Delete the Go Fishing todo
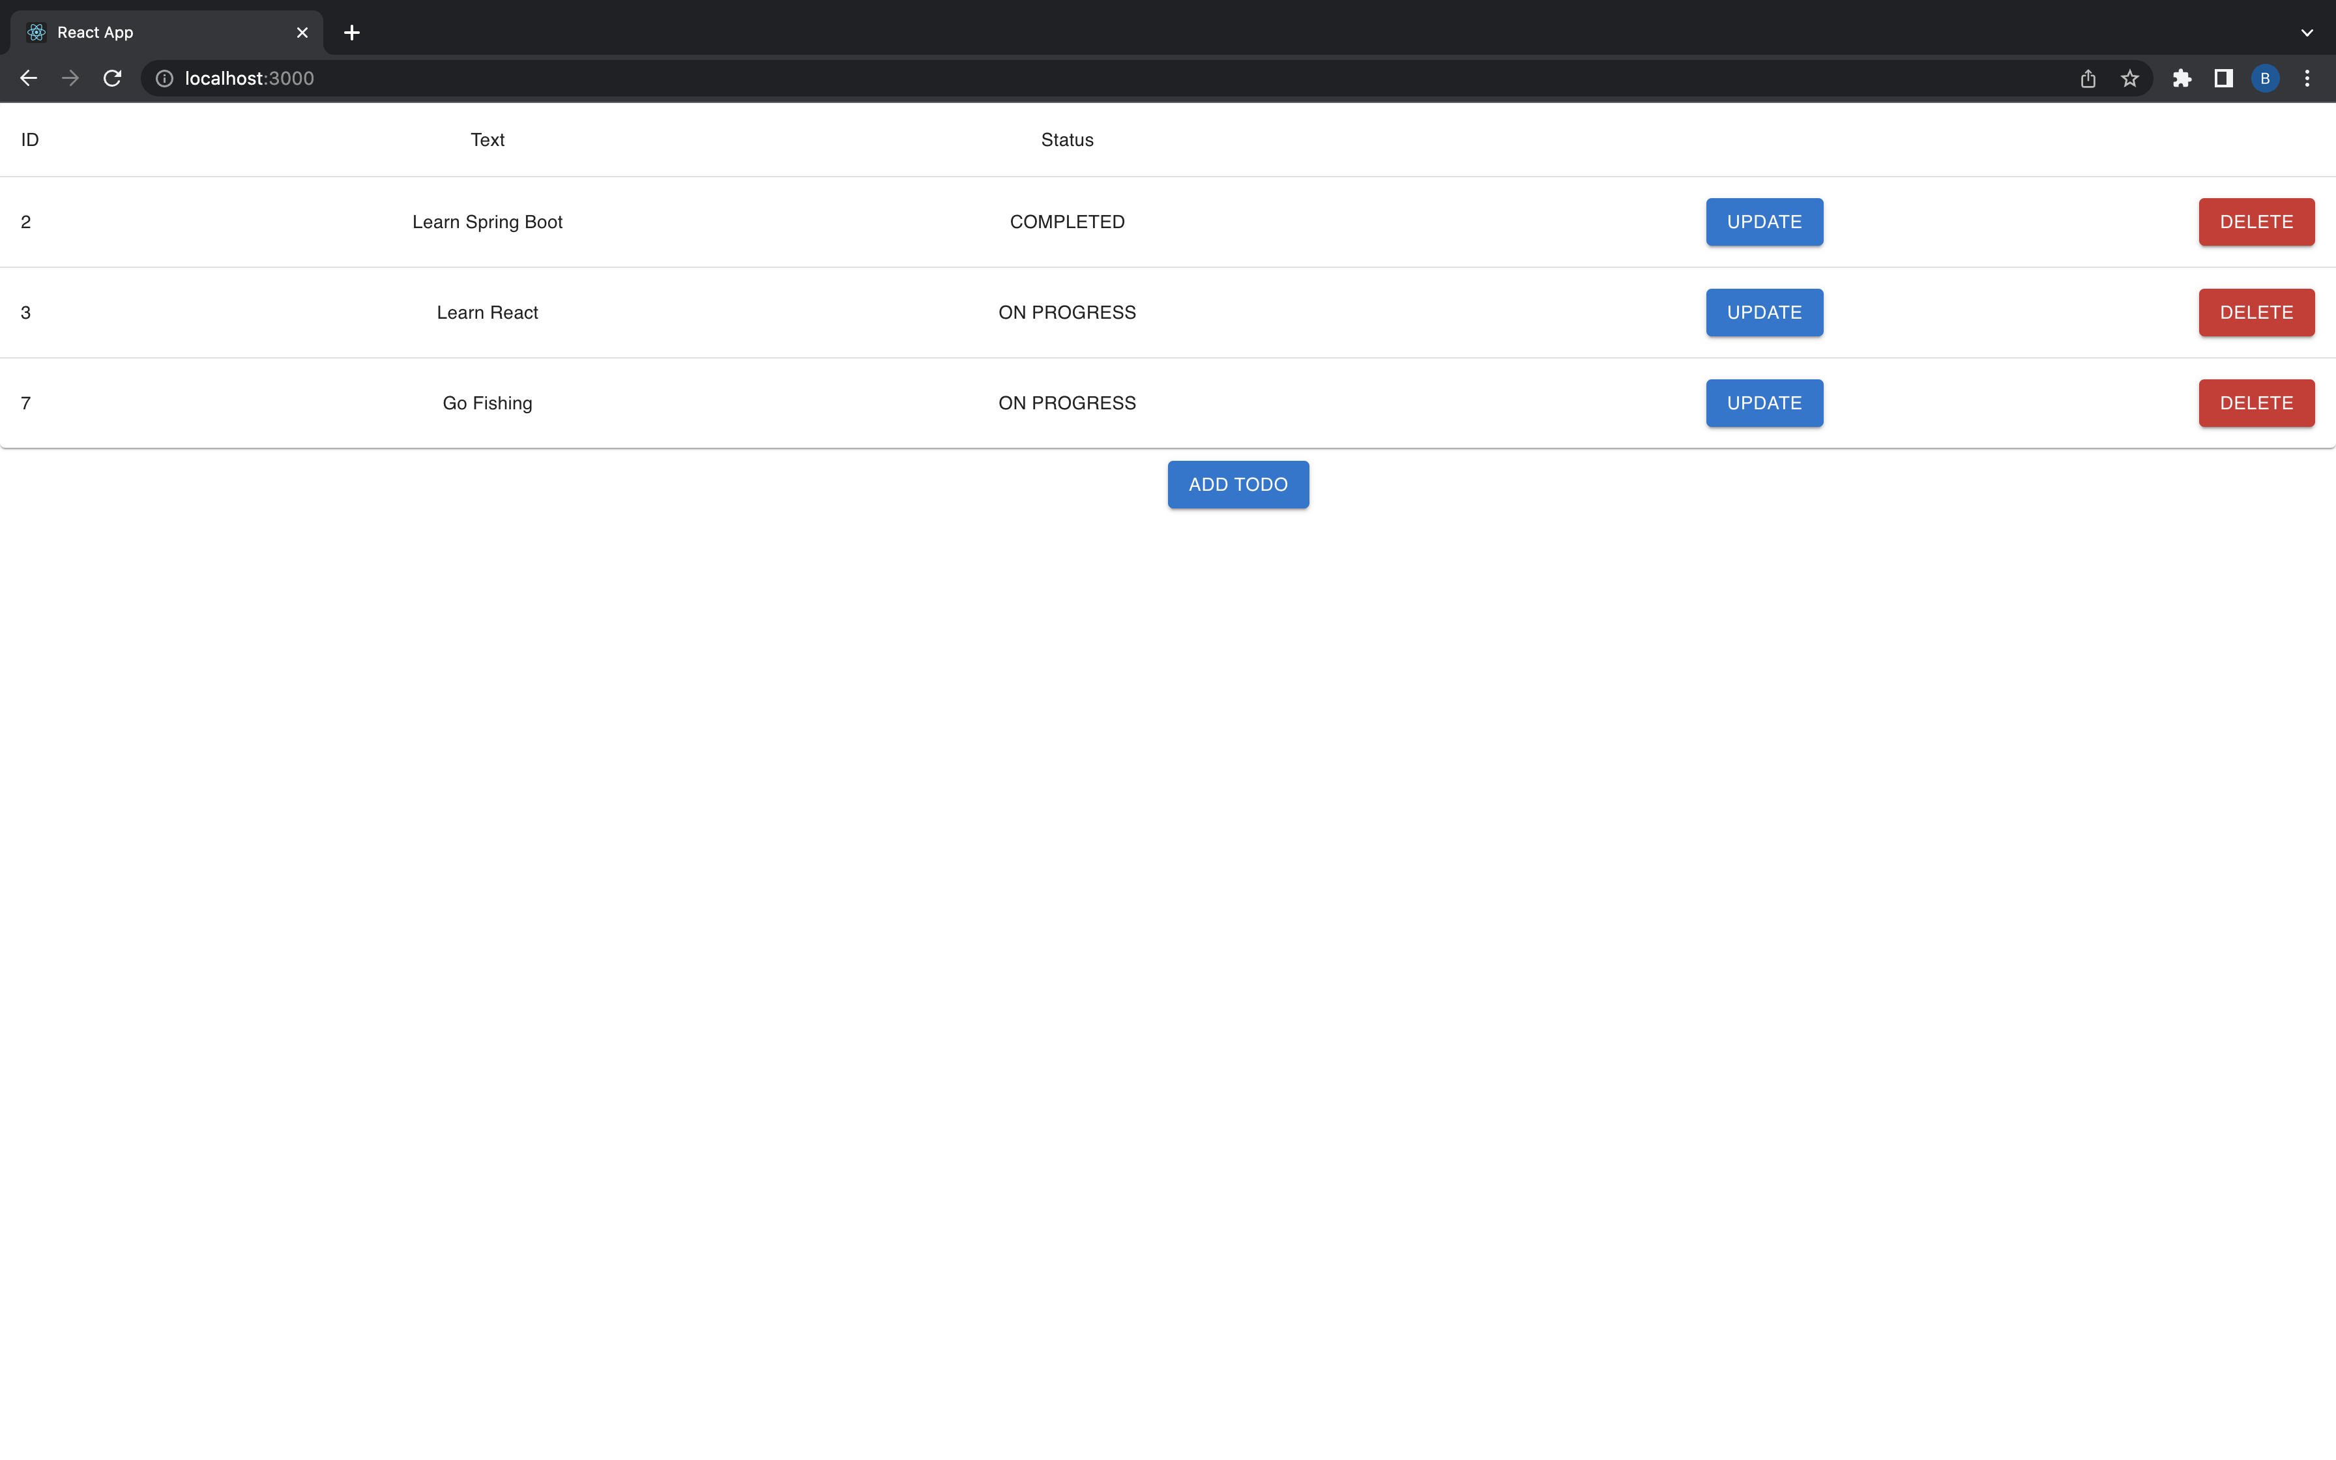This screenshot has height=1460, width=2336. pyautogui.click(x=2255, y=403)
